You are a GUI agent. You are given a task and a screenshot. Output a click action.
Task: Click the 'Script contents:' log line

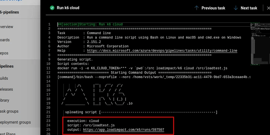pyautogui.click(x=73, y=64)
